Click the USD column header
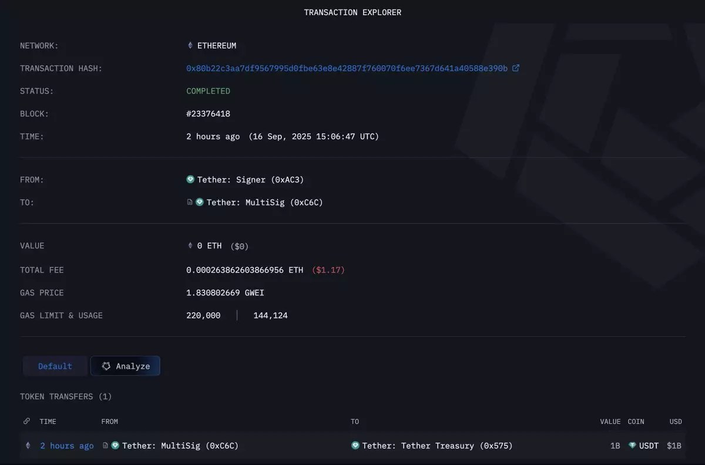705x465 pixels. [x=676, y=422]
